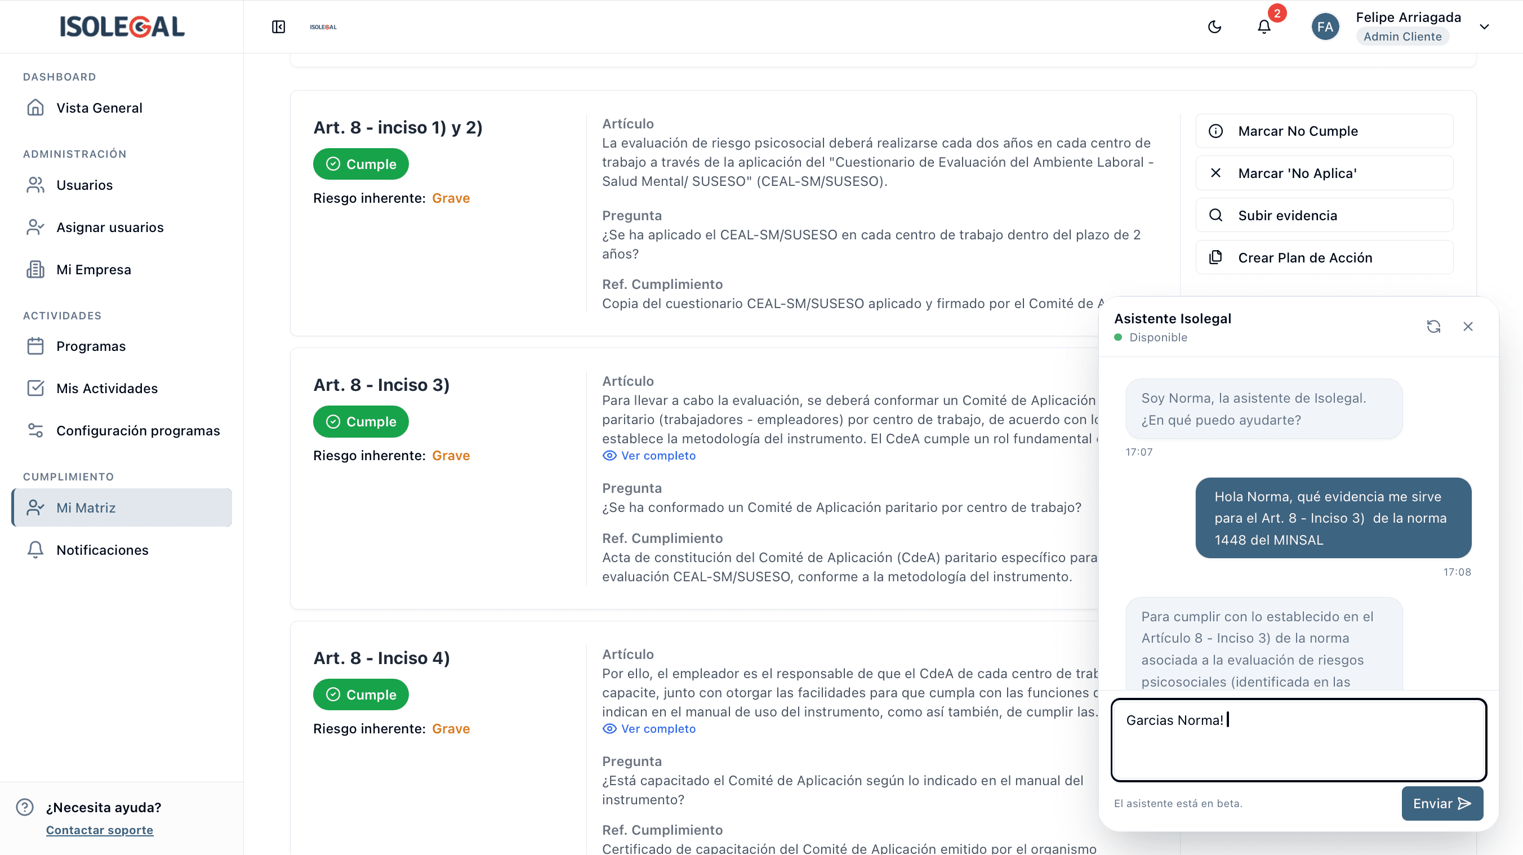Viewport: 1523px width, 855px height.
Task: Click the Art. 8 - Inciso 4) heading
Action: 381,658
